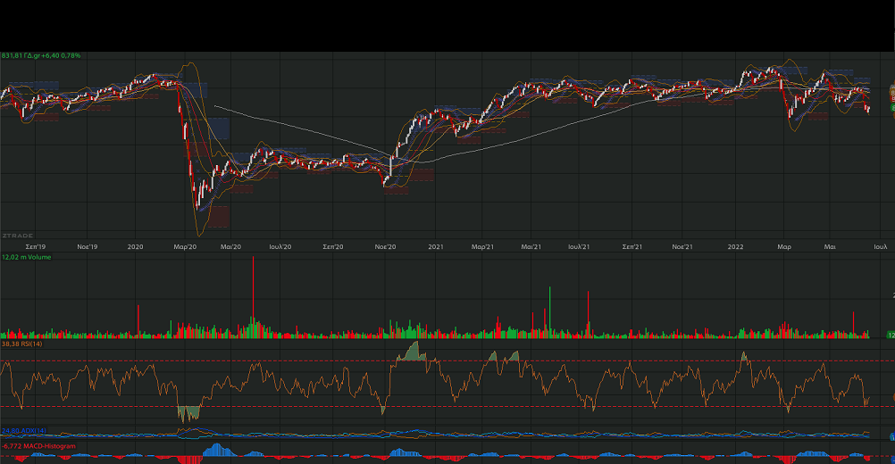Select the Volume indicator label
This screenshot has width=895, height=464.
(27, 257)
